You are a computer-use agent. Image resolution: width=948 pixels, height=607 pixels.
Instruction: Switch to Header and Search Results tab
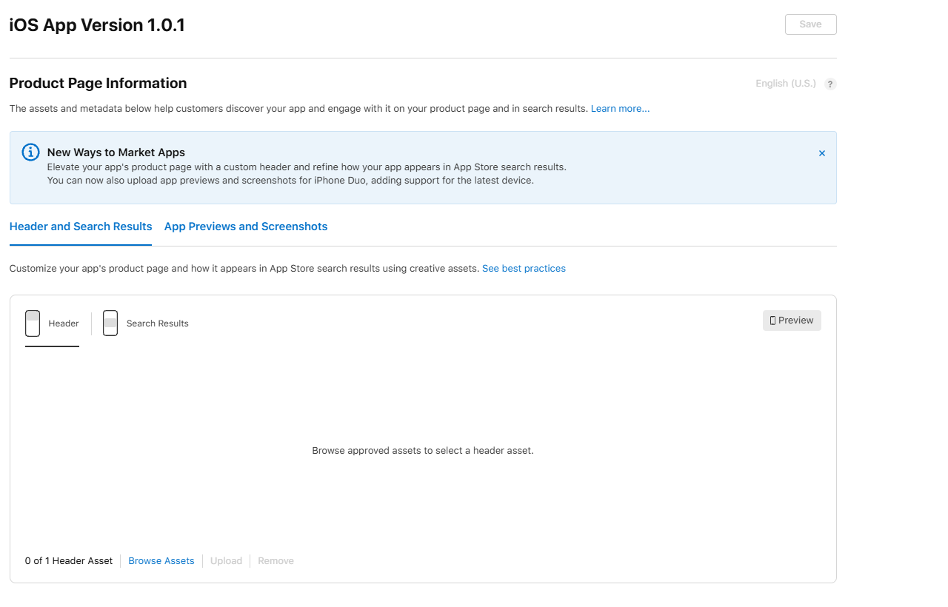click(x=81, y=227)
